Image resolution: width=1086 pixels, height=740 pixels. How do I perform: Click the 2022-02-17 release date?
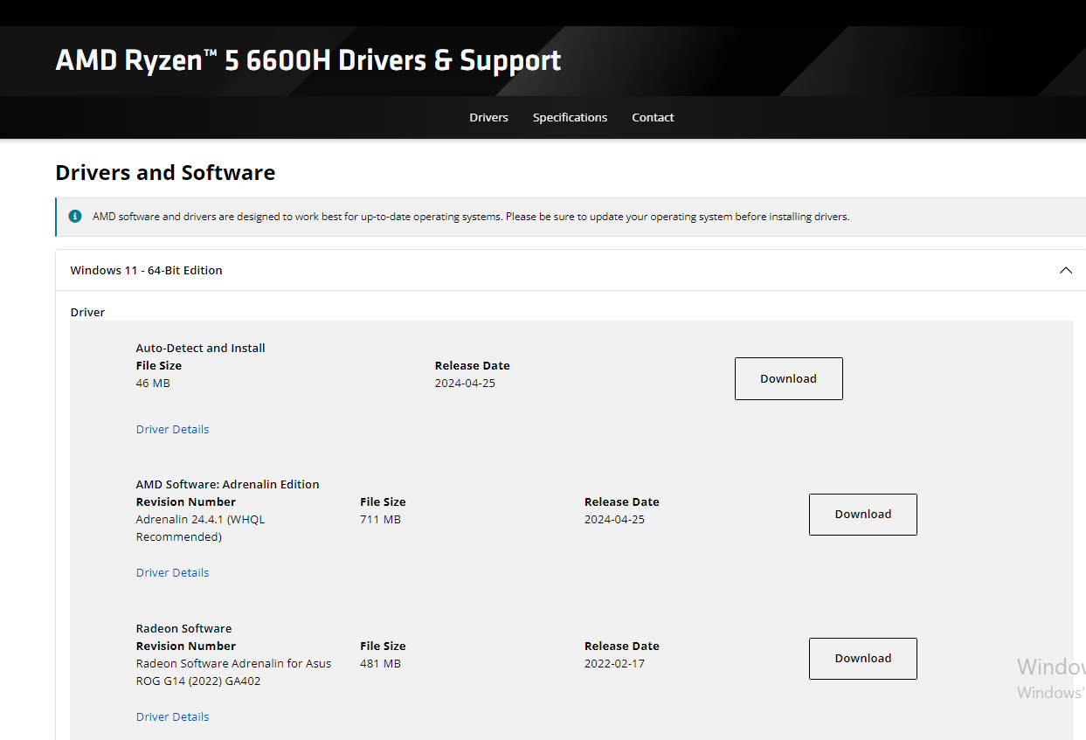click(x=614, y=663)
